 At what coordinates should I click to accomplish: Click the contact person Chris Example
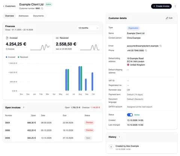click(x=134, y=38)
